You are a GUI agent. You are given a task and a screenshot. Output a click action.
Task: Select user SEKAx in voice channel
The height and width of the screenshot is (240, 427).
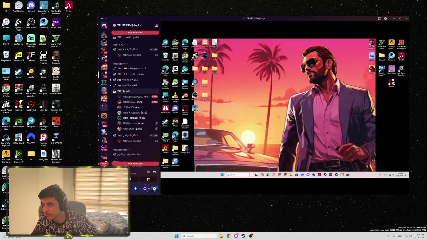(x=138, y=129)
